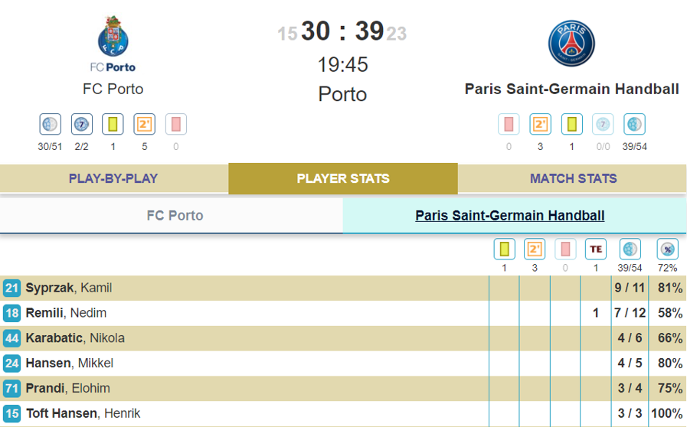Click the 2-minute column icon in the player table header
The width and height of the screenshot is (687, 427).
pyautogui.click(x=535, y=249)
